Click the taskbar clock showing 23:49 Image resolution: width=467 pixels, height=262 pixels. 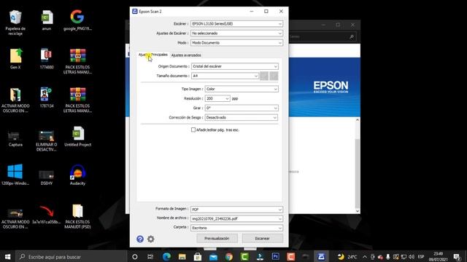[438, 257]
